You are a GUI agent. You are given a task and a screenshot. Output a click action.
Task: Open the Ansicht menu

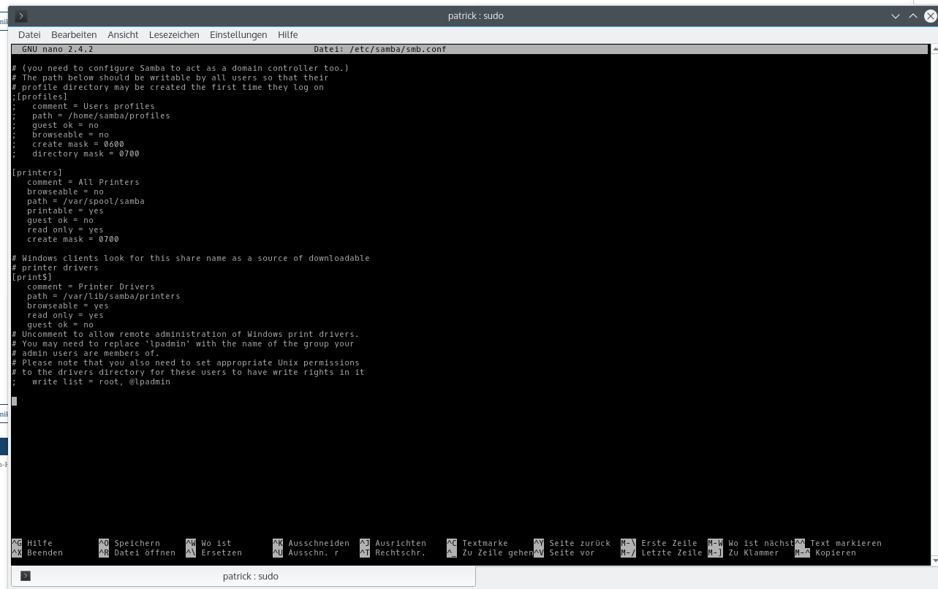coord(123,34)
